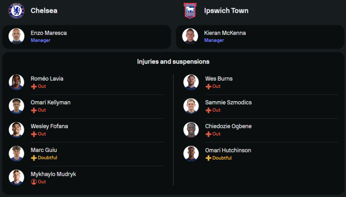Viewport: 346px width, 197px height.
Task: Select Sammie Szmodics' player avatar
Action: tap(191, 106)
